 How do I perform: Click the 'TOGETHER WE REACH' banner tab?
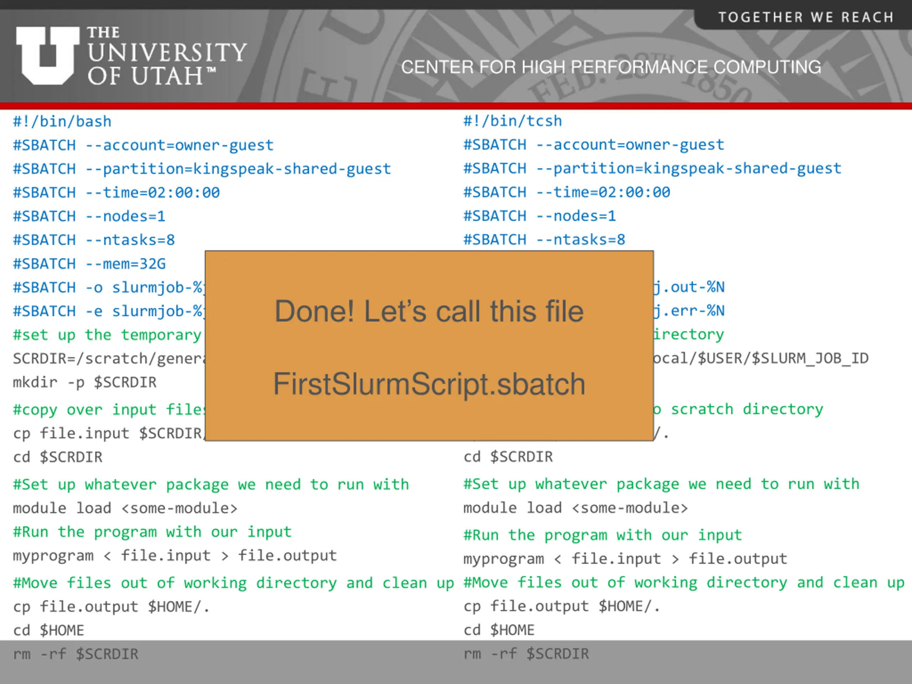pyautogui.click(x=805, y=17)
